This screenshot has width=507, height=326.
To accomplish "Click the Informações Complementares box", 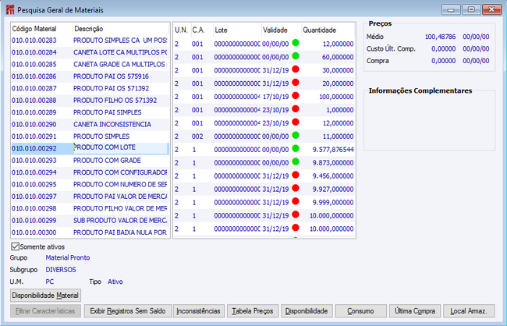I will 430,120.
